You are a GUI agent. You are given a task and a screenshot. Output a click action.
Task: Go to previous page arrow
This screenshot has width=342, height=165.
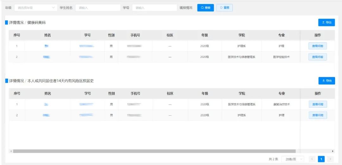click(x=312, y=159)
